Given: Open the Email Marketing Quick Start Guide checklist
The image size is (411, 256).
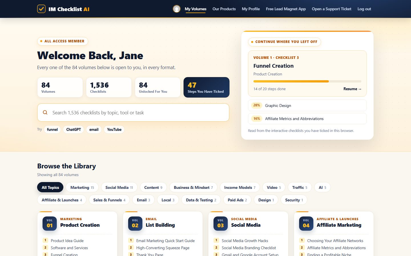Looking at the screenshot, I should [166, 241].
